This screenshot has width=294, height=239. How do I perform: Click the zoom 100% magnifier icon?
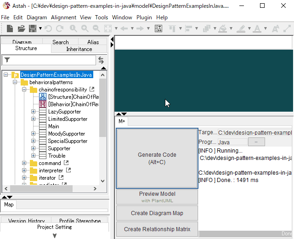point(73,28)
